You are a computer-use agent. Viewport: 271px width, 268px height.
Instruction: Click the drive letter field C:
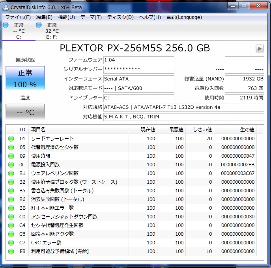pos(139,98)
